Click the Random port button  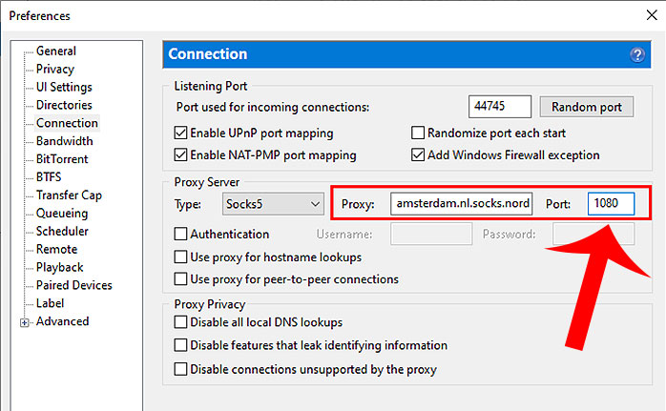586,107
